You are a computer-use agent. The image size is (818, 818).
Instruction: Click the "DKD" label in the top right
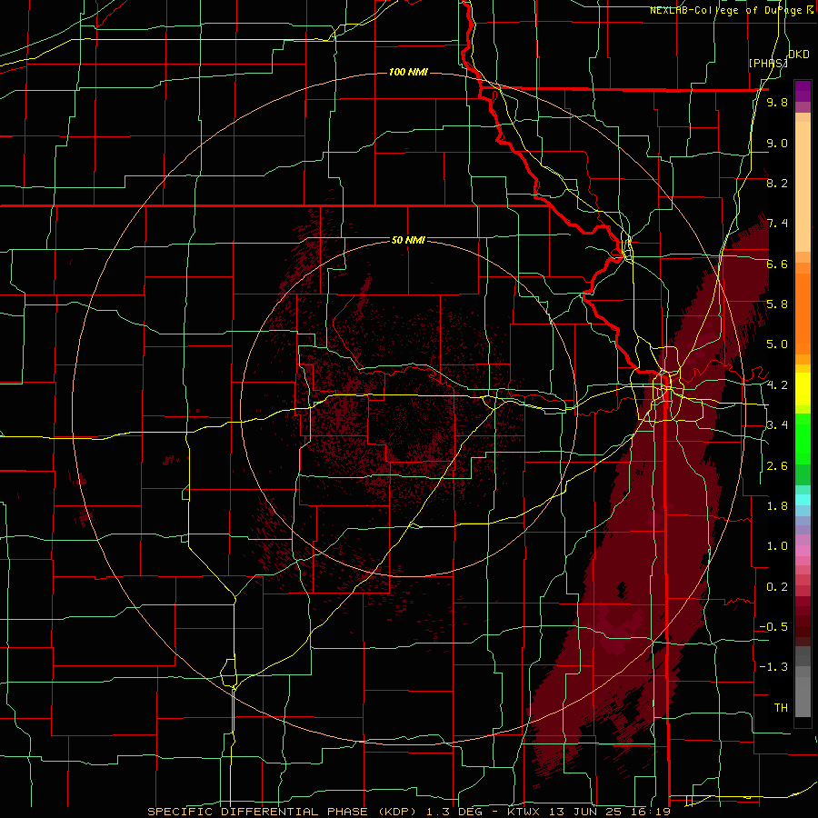click(x=799, y=55)
